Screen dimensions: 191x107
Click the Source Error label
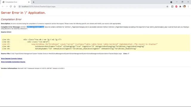(6, 32)
